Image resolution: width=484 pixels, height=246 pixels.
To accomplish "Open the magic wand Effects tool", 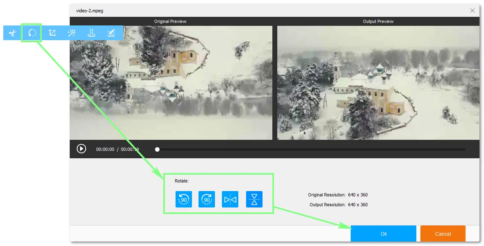I will [72, 33].
